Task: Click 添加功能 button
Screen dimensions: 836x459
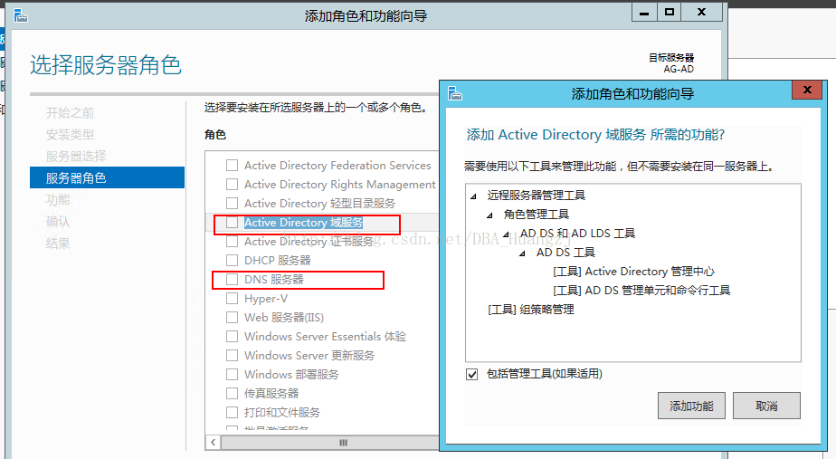Action: 691,406
